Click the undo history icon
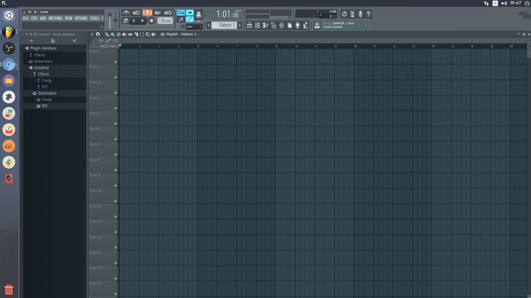Viewport: 531px width, 298px height. pos(344,14)
